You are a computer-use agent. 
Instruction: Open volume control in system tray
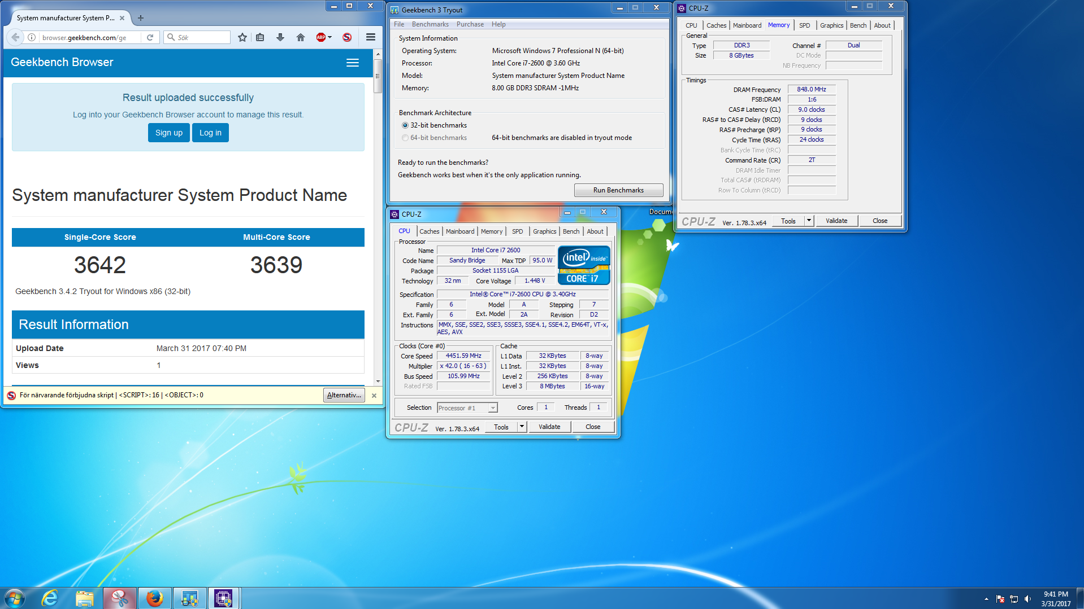tap(1027, 599)
